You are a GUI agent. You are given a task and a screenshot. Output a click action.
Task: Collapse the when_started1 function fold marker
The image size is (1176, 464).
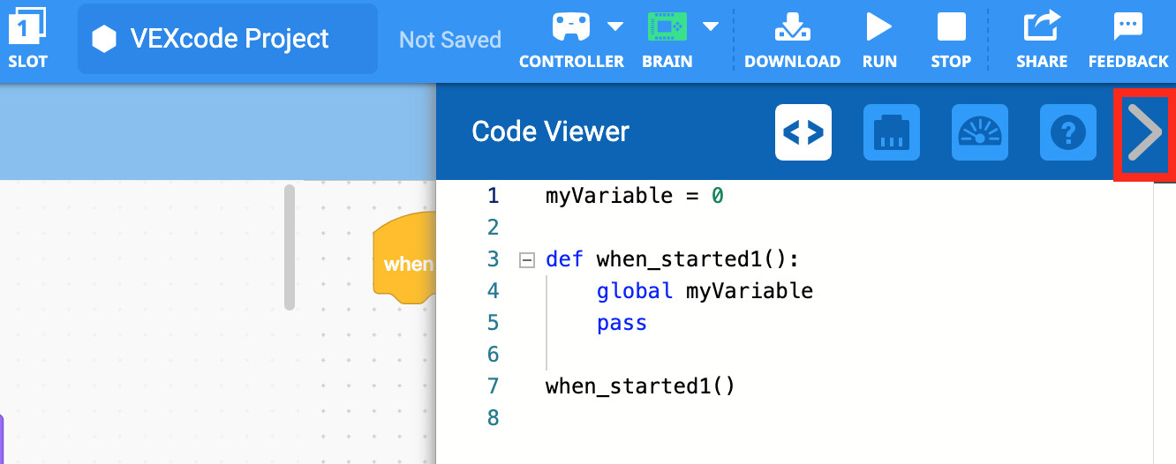coord(527,259)
